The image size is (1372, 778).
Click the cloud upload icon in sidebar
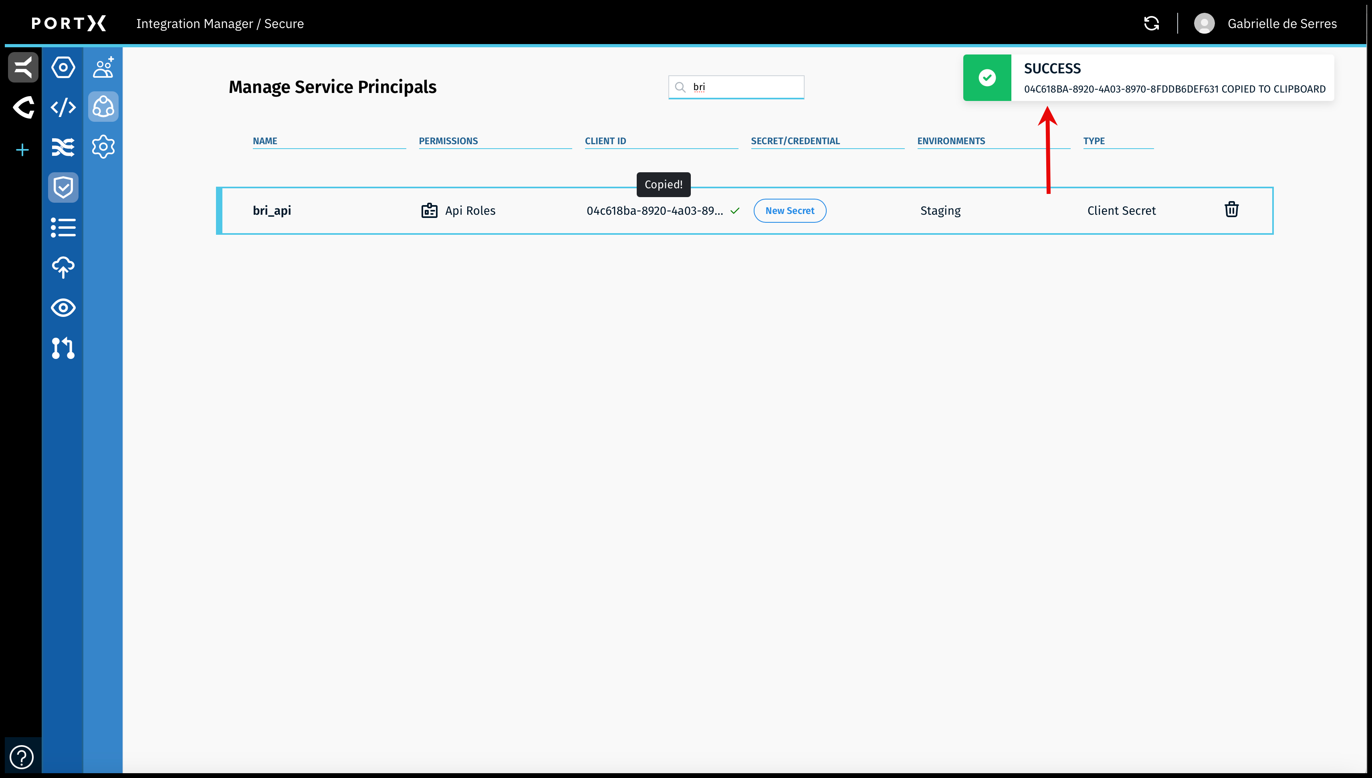[x=63, y=268]
